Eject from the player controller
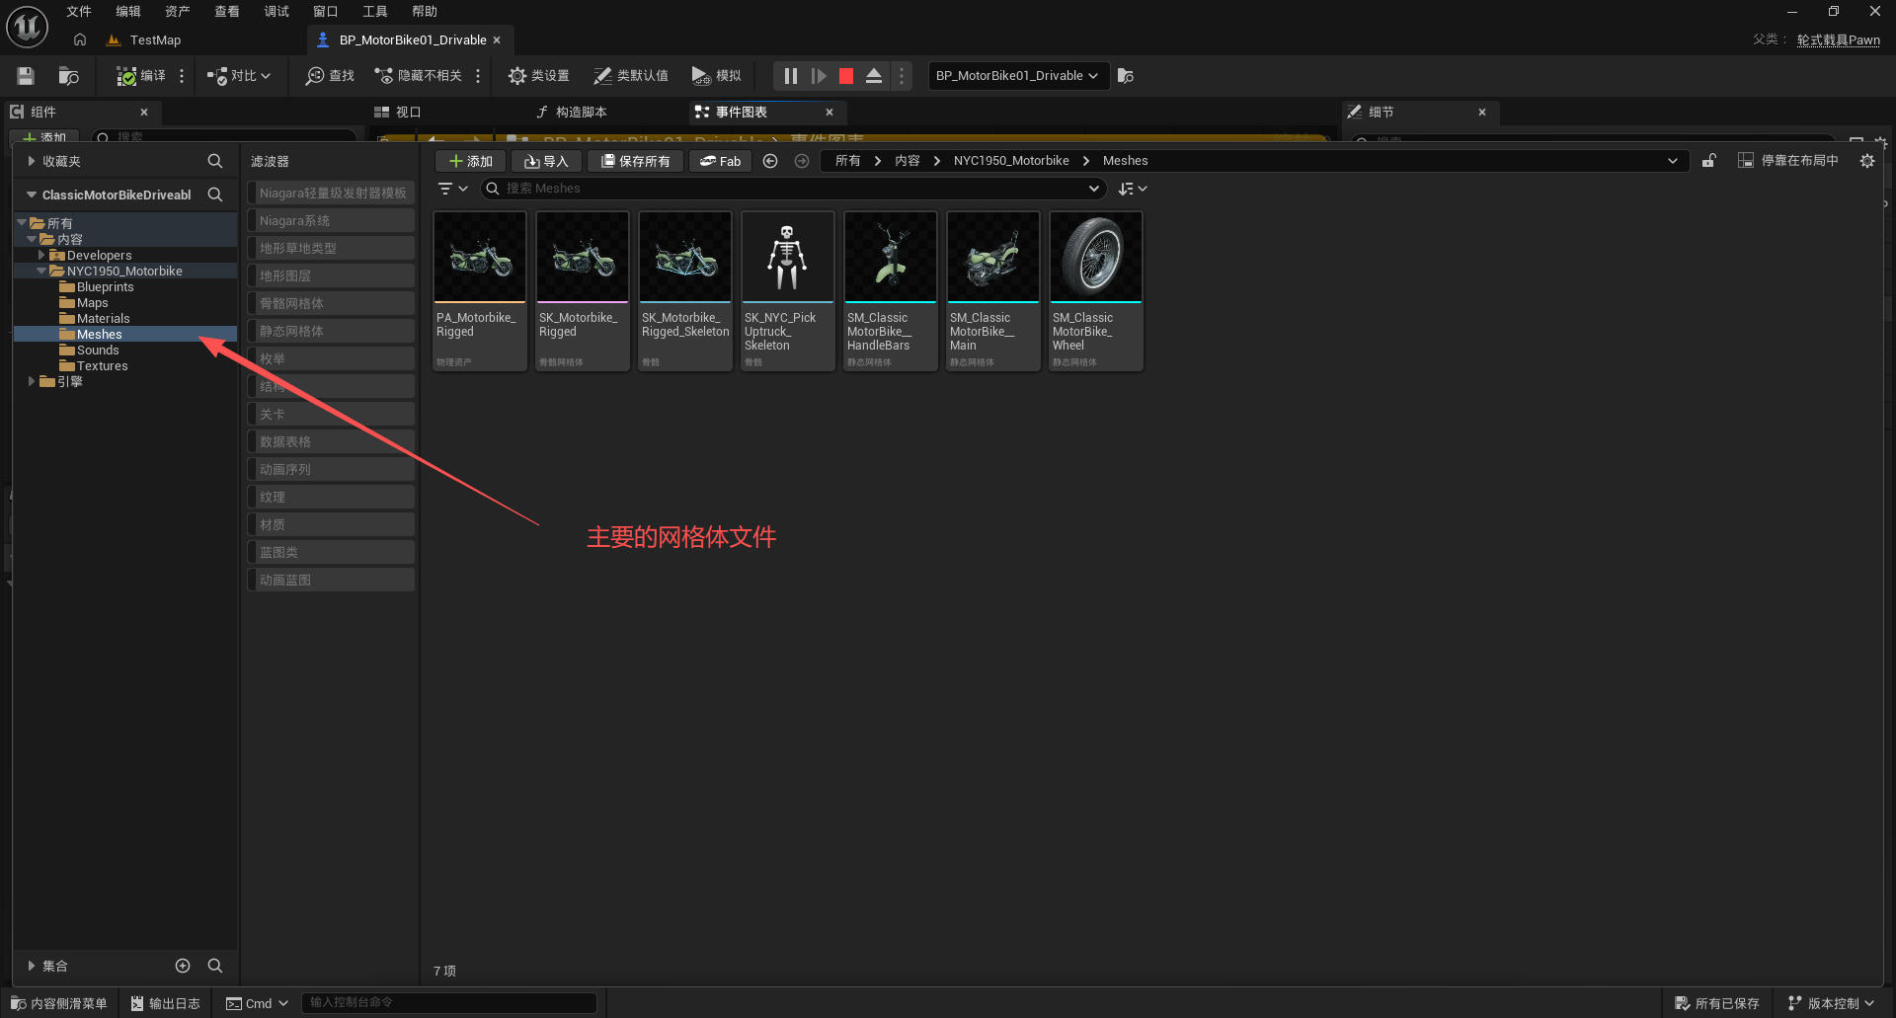Image resolution: width=1896 pixels, height=1018 pixels. point(874,76)
